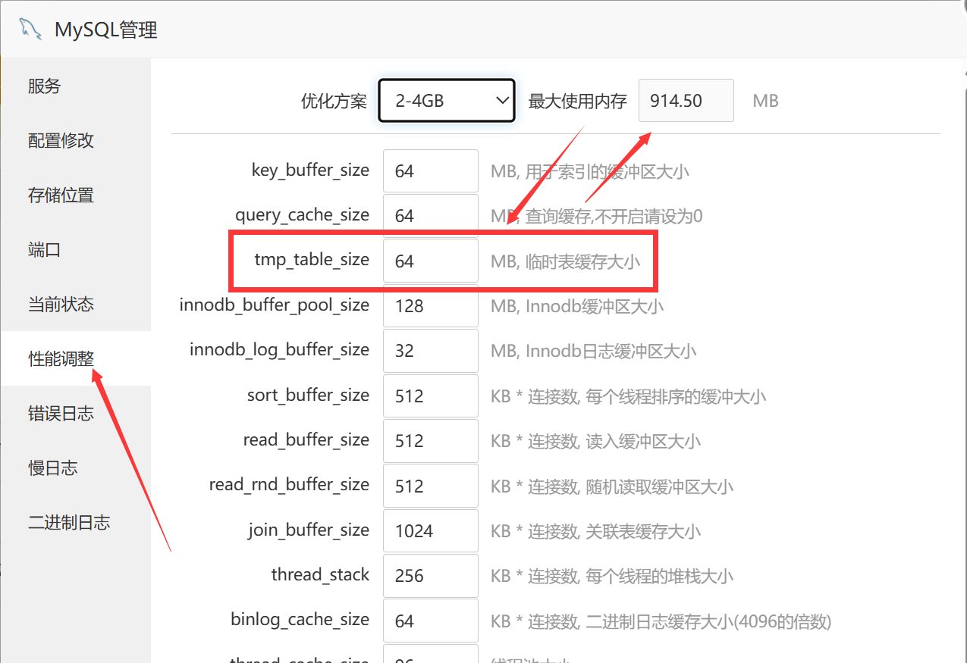Open the 服务 tab in sidebar
The image size is (967, 663).
click(44, 86)
